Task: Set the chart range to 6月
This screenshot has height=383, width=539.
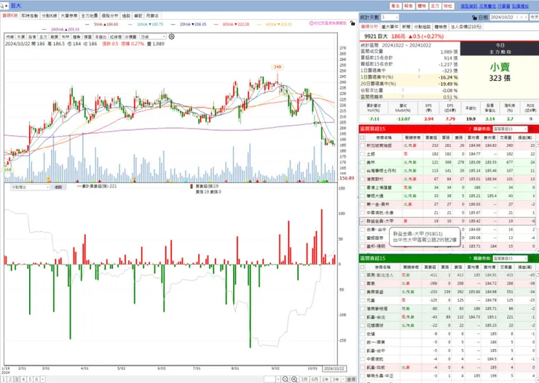Action: (x=315, y=379)
